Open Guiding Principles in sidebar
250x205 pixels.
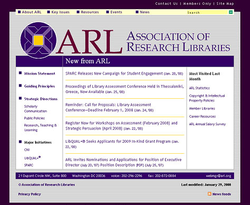pos(40,86)
